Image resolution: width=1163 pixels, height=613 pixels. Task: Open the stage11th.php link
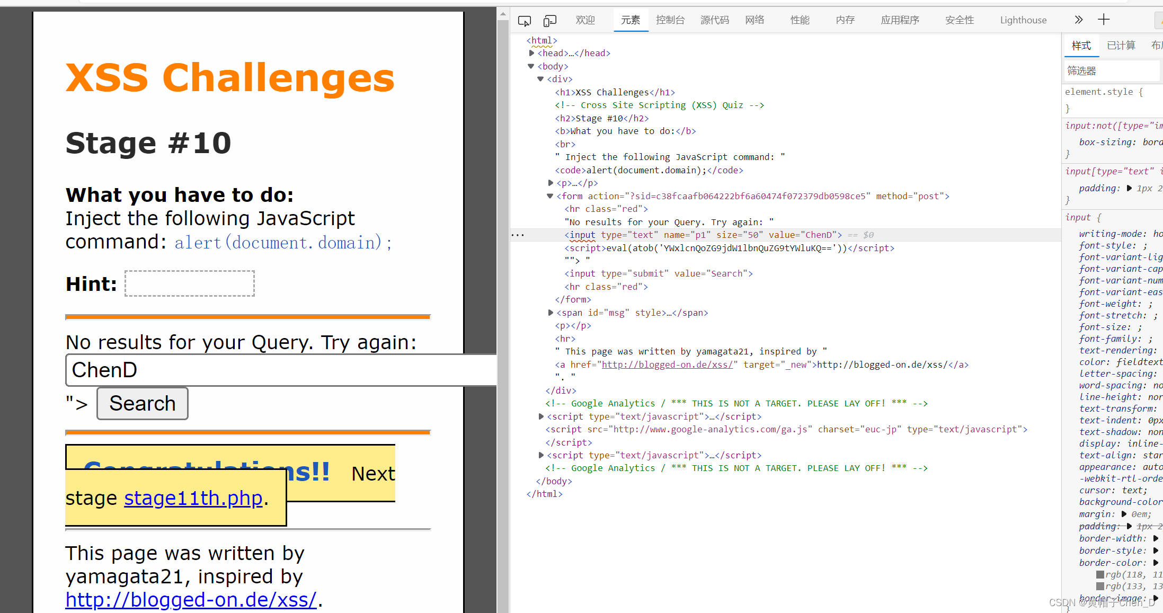click(193, 498)
